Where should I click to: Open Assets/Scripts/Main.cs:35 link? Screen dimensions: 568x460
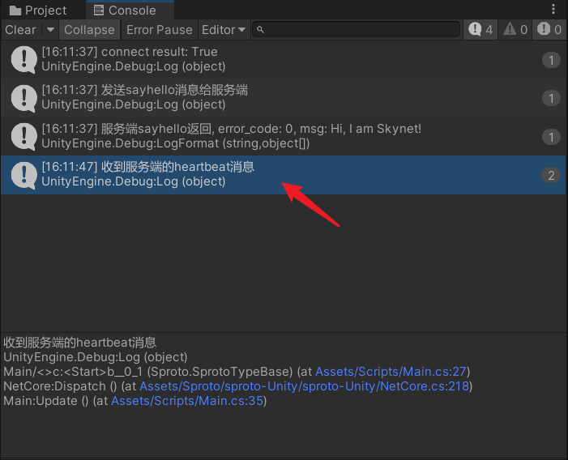click(187, 401)
